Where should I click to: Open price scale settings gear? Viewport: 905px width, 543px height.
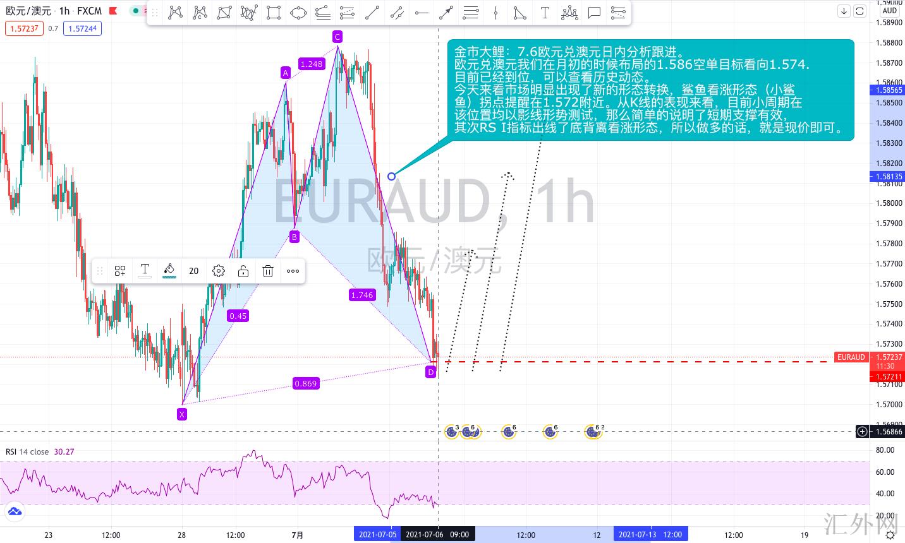click(890, 535)
